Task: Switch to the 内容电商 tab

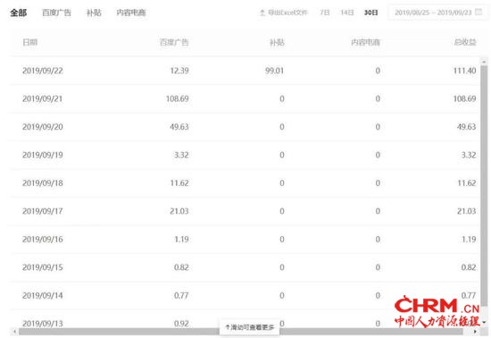Action: coord(131,13)
